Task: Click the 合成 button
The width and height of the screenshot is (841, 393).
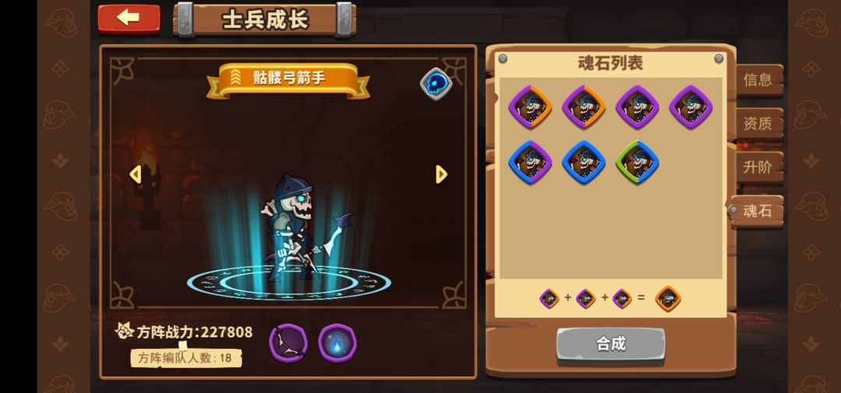Action: click(x=611, y=344)
